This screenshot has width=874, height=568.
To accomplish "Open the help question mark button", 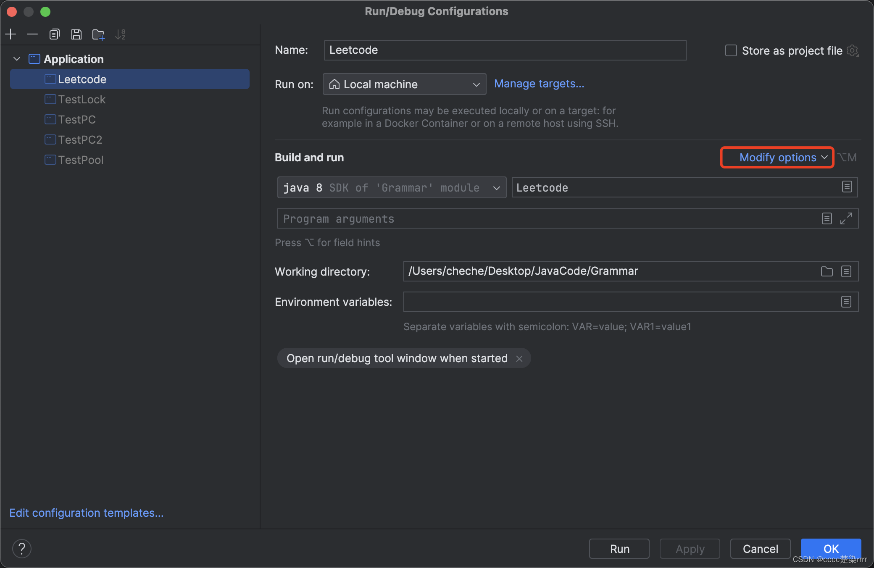I will pyautogui.click(x=22, y=548).
